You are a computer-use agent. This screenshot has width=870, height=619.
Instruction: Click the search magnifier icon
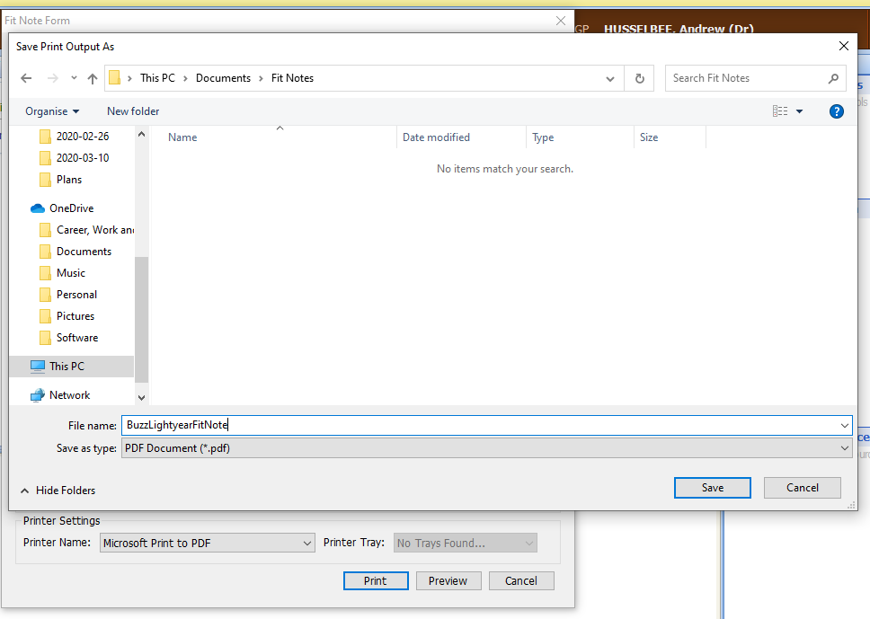(833, 78)
